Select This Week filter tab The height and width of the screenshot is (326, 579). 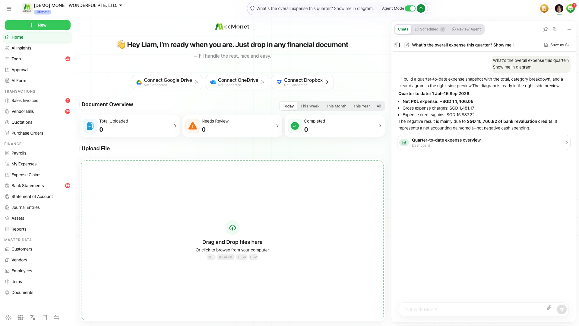click(x=310, y=106)
